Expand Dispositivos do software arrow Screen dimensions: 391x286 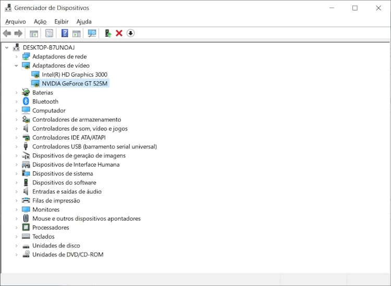tap(17, 182)
